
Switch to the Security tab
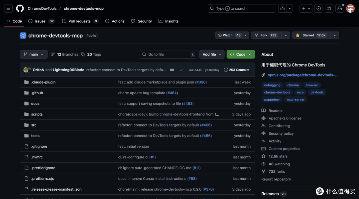tap(142, 21)
